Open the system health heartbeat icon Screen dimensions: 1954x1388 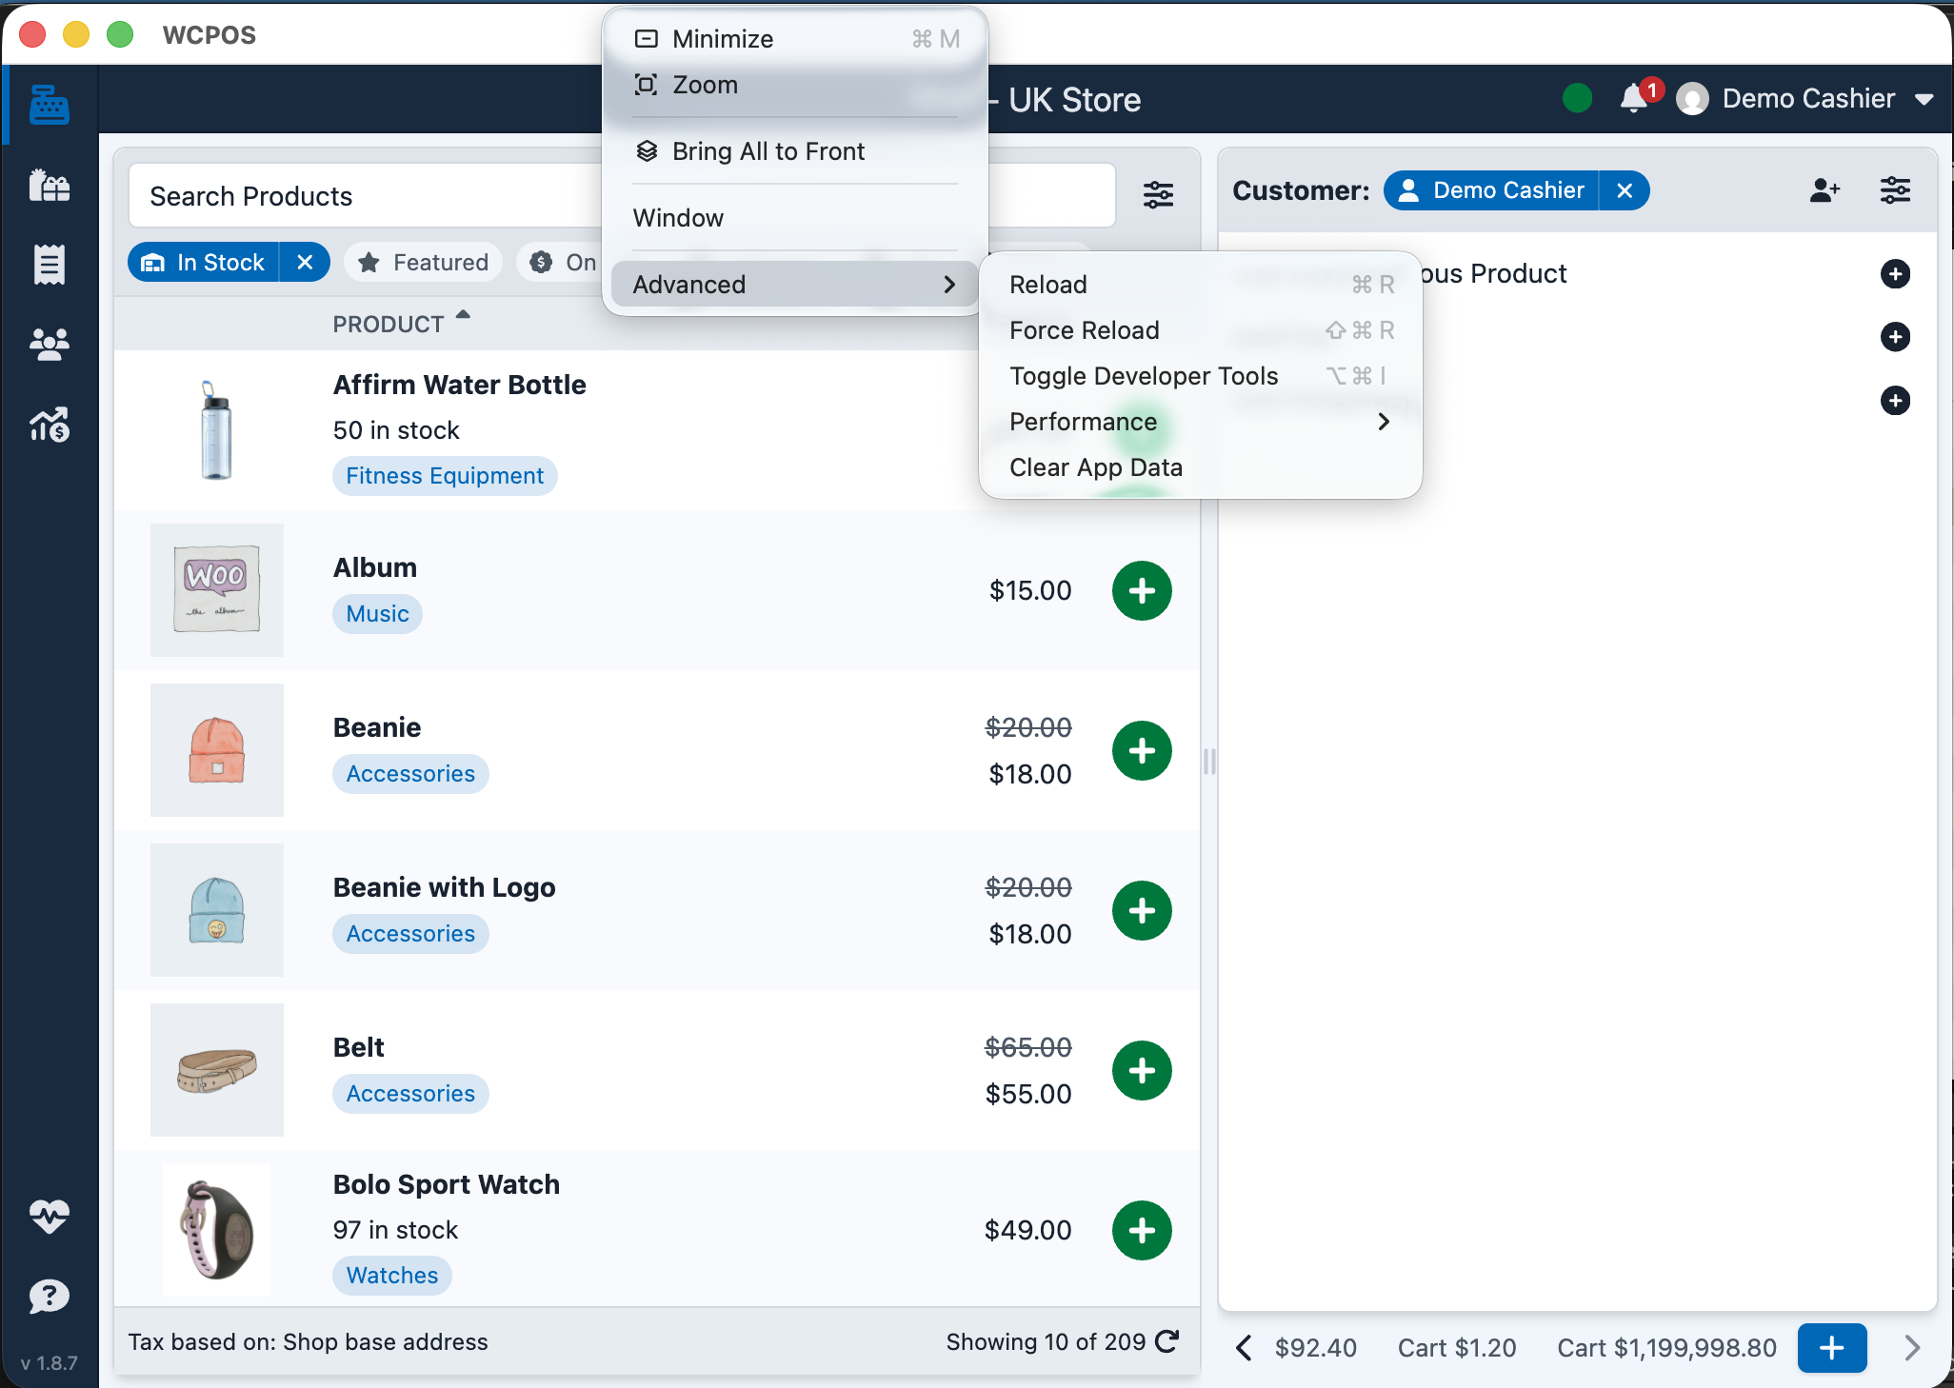click(x=50, y=1216)
